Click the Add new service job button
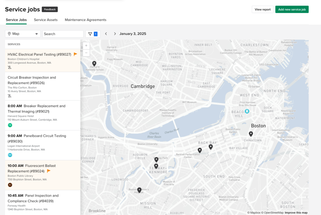The image size is (321, 215). tap(292, 9)
